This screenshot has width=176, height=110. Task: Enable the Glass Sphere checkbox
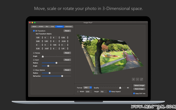coord(34,70)
